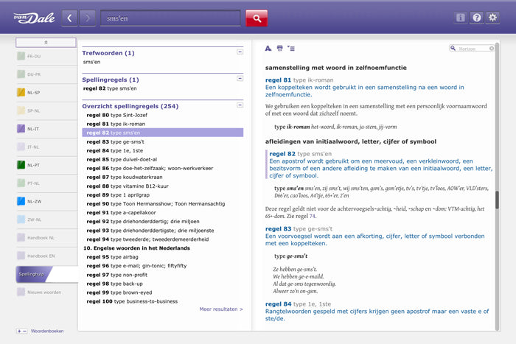
Task: Go back with the left arrow button
Action: tap(70, 18)
